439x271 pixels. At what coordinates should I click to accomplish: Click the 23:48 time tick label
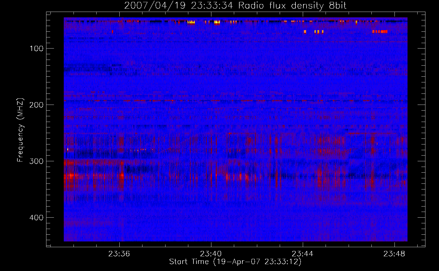(394, 254)
